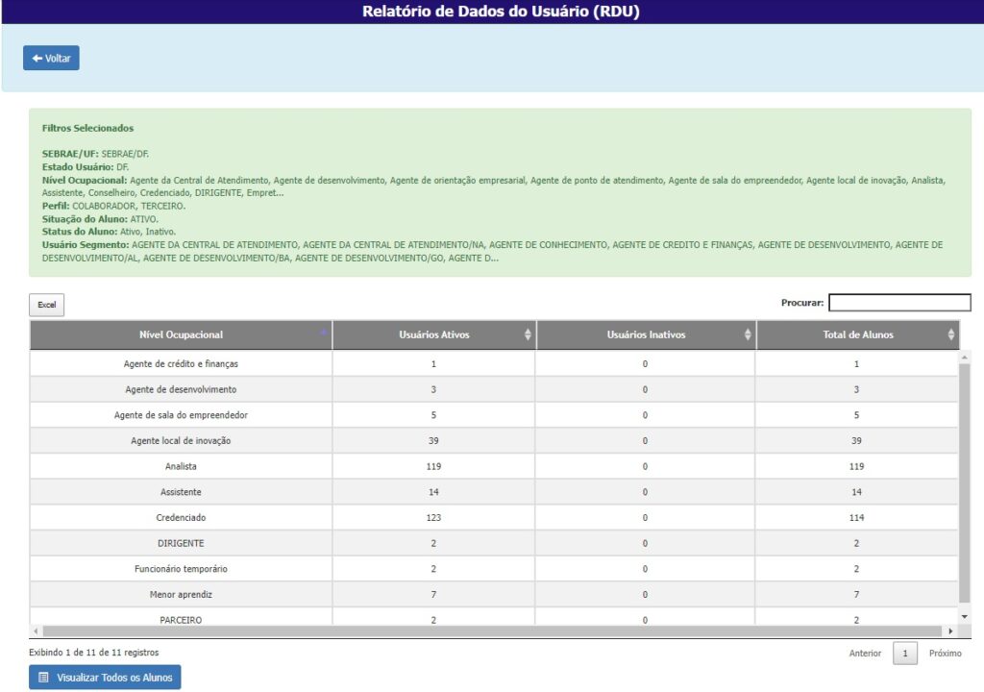984x692 pixels.
Task: Go to the Anterior page
Action: pos(865,654)
